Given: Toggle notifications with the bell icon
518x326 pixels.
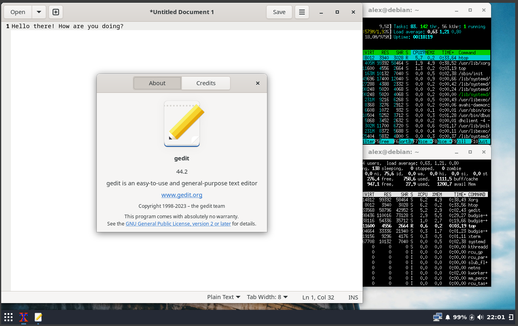Looking at the screenshot, I should pos(447,317).
